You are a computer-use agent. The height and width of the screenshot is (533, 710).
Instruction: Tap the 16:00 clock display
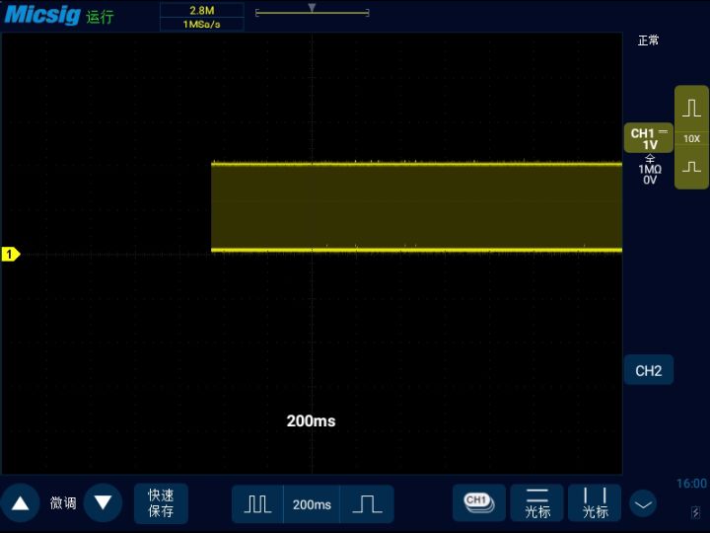click(x=691, y=484)
